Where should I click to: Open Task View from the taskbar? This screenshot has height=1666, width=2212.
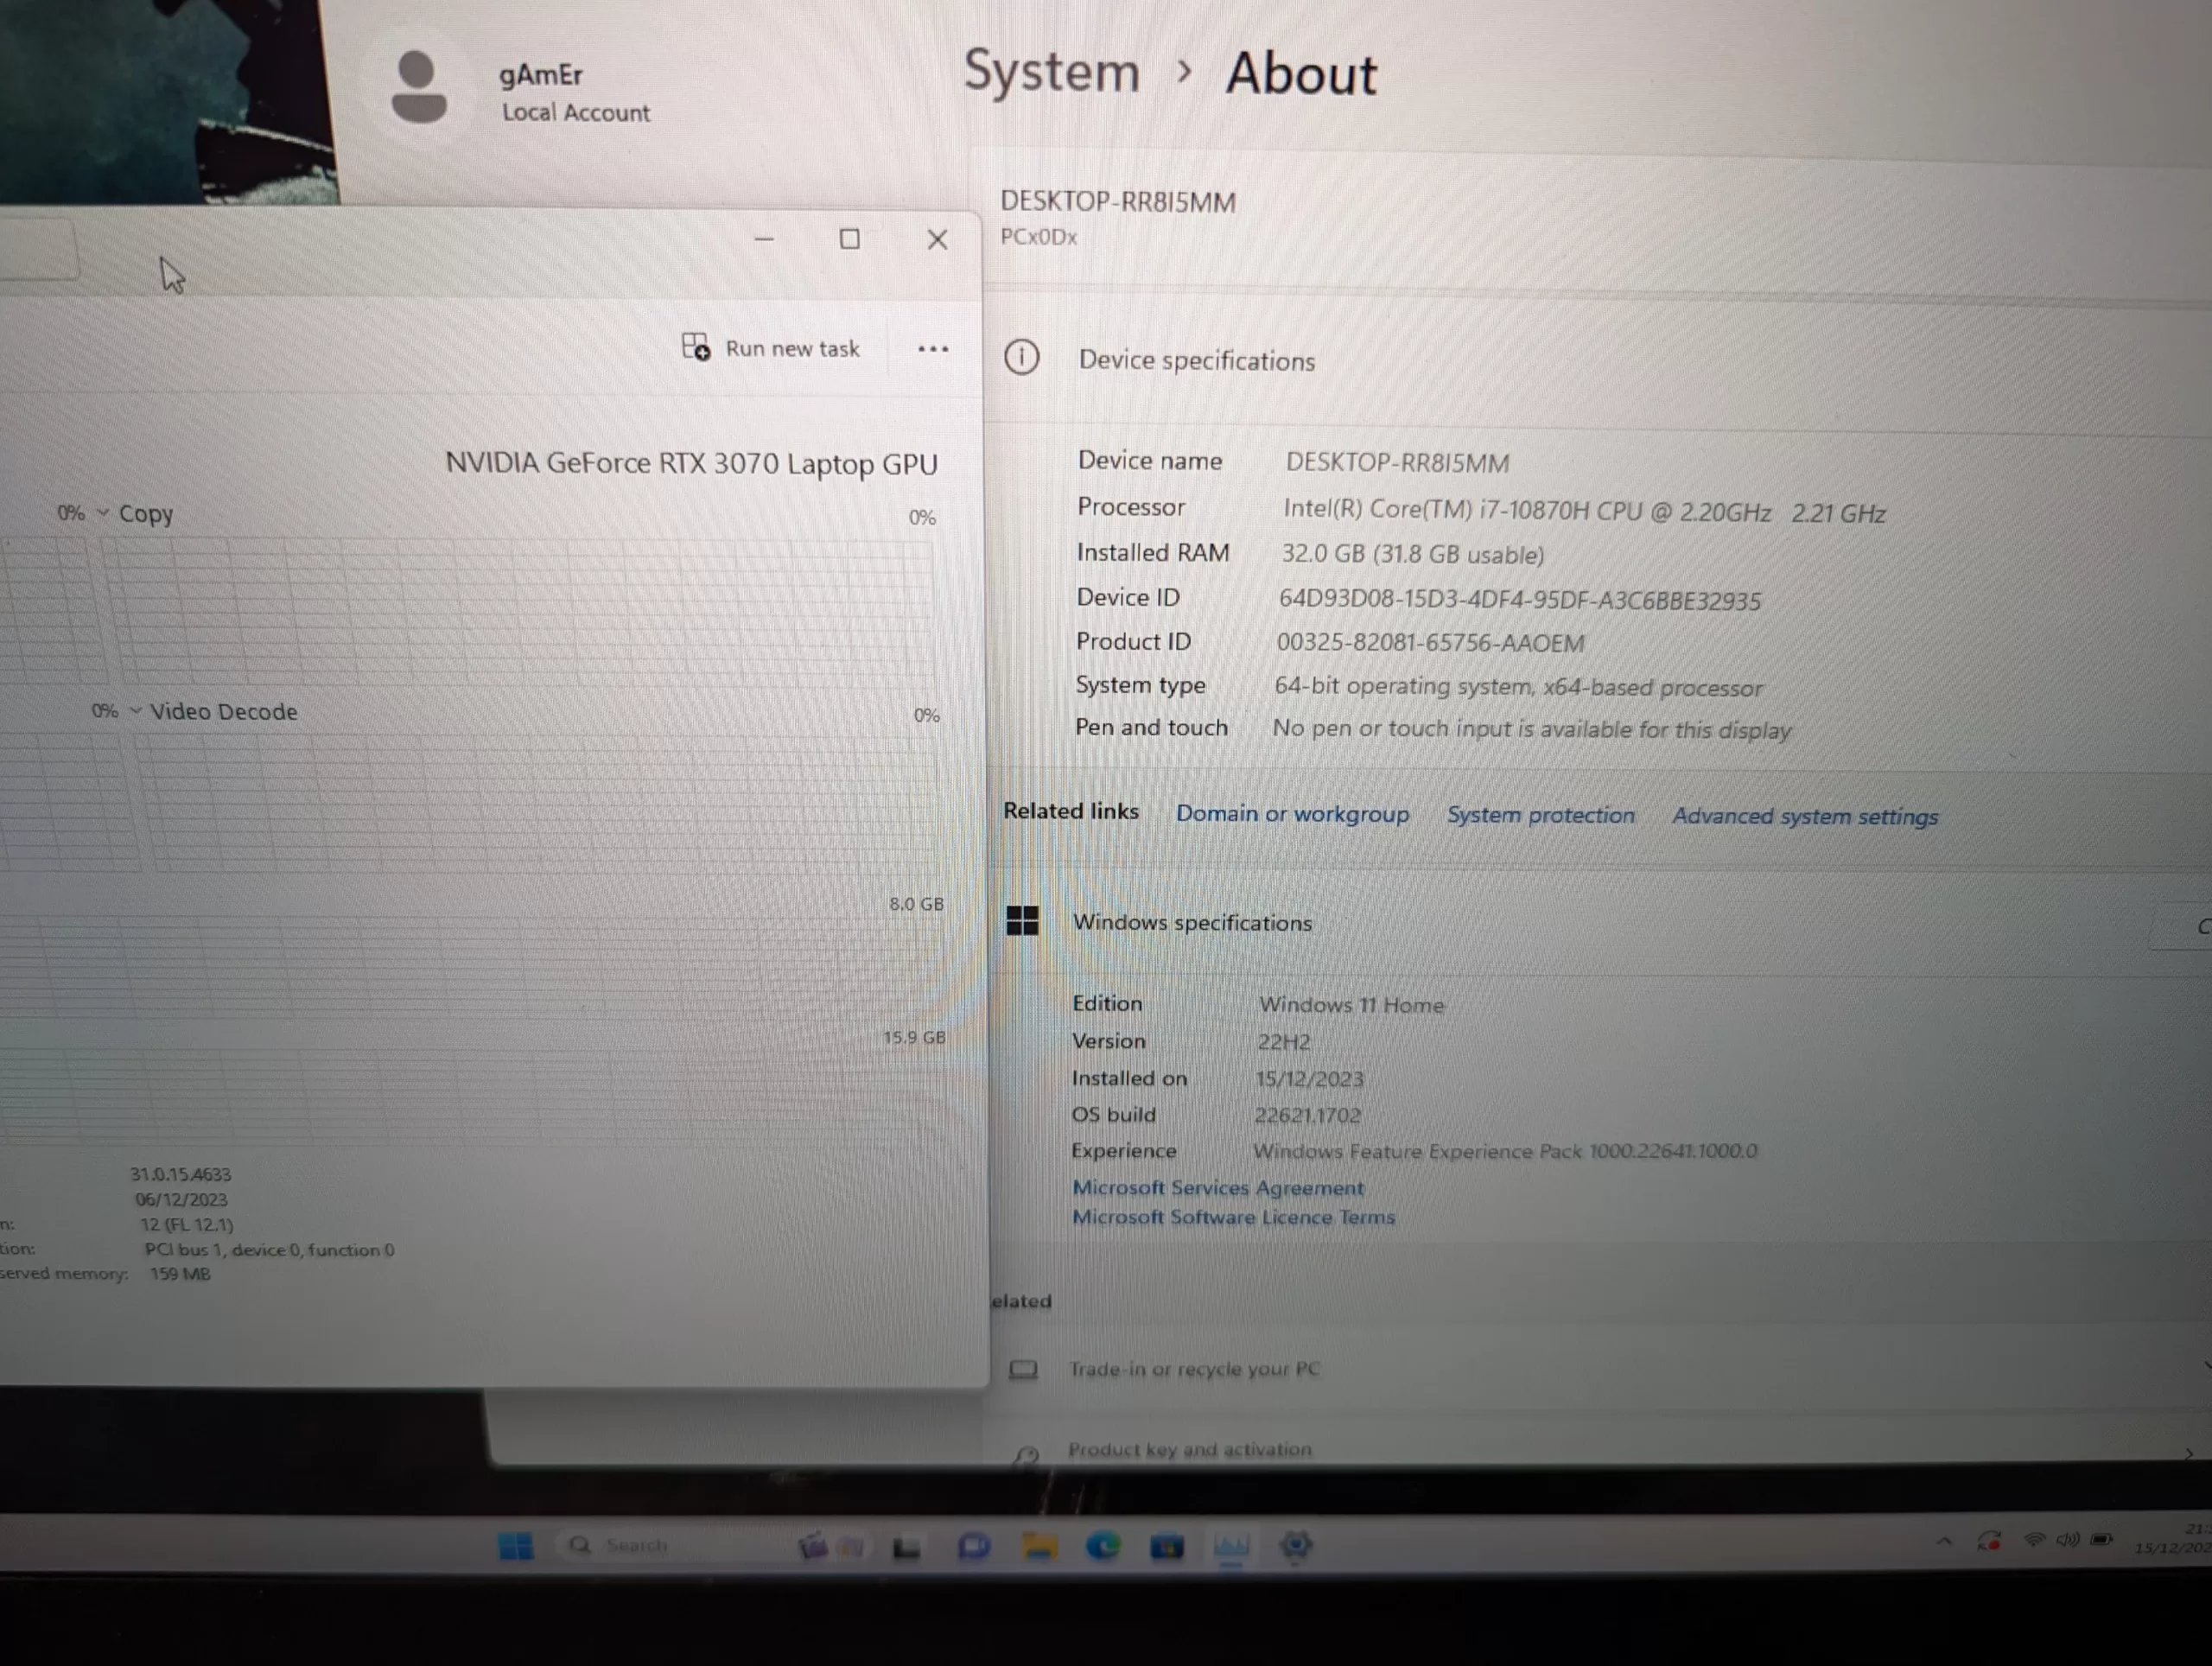(x=907, y=1547)
